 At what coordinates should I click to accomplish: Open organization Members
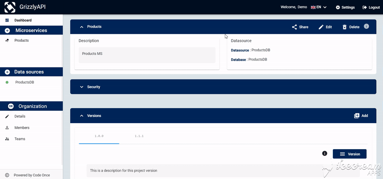coord(22,128)
